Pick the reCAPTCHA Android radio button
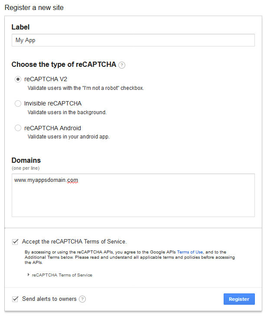Screen dimensions: 267x316 click(18, 128)
